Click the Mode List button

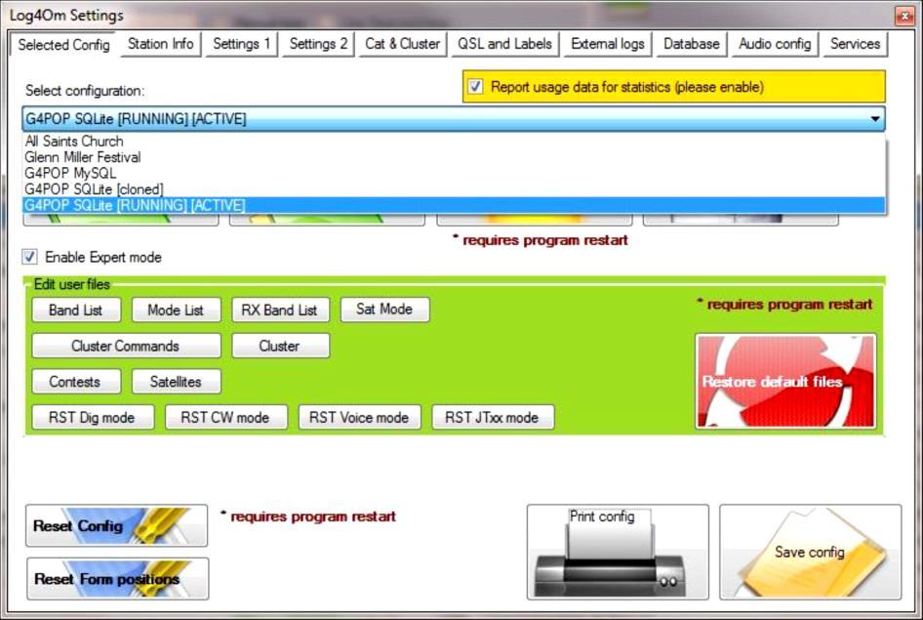(176, 310)
